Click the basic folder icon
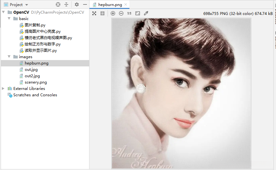 coord(16,18)
